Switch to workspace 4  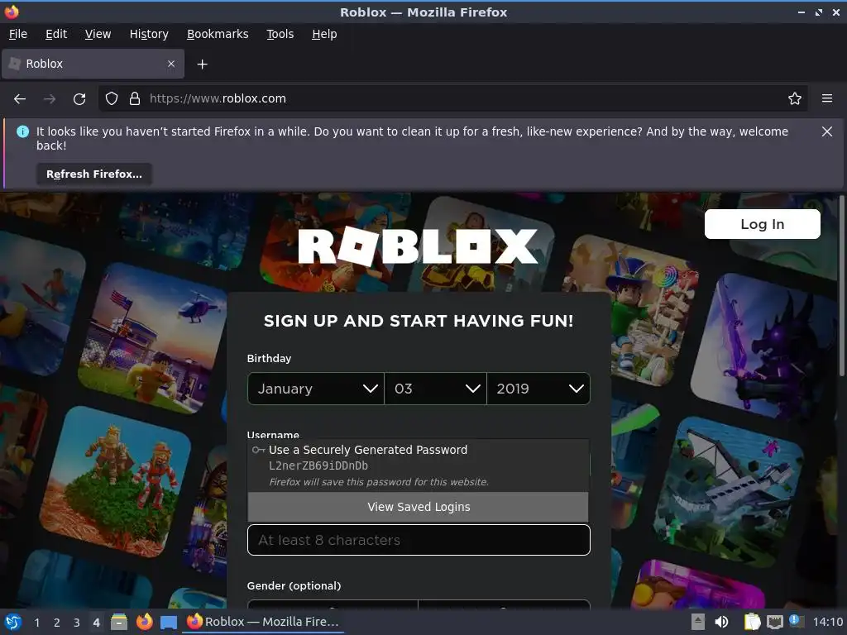tap(96, 623)
